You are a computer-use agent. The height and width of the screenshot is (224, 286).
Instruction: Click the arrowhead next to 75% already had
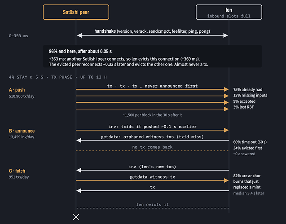tap(226, 89)
